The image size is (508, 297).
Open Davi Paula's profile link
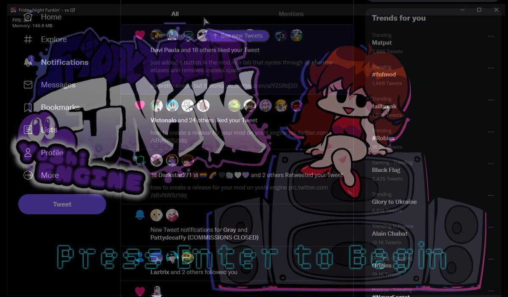pyautogui.click(x=165, y=50)
